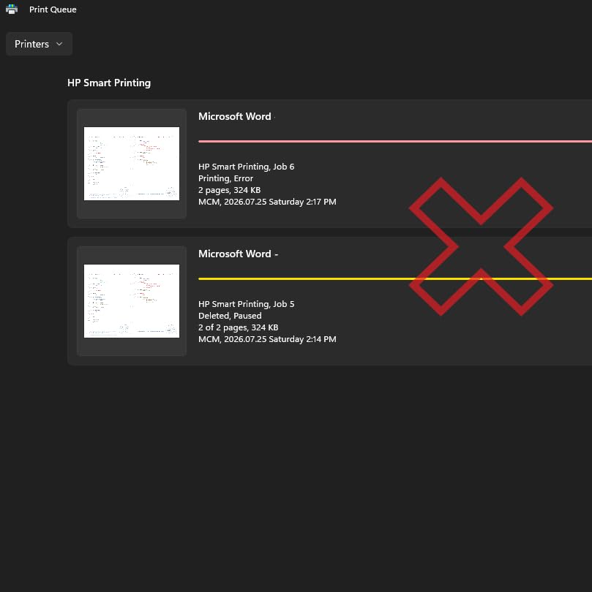Click the yellow Job 5 progress bar

click(395, 278)
